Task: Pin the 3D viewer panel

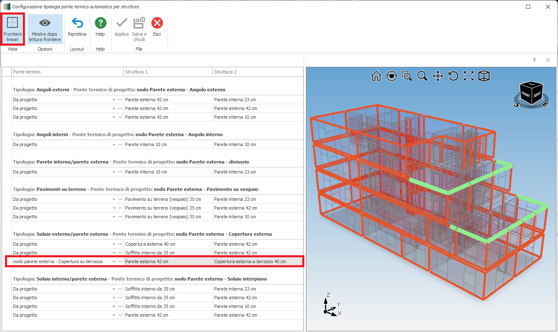Action: tap(534, 60)
